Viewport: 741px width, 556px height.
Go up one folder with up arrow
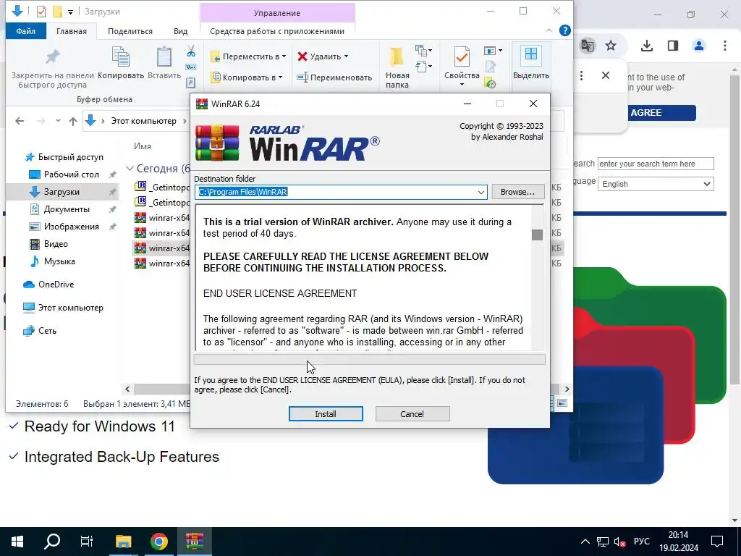click(x=73, y=121)
